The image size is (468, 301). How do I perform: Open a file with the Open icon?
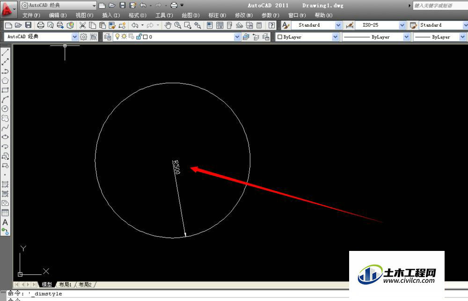pos(18,25)
